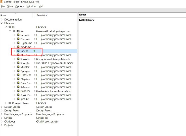186x136 pixels.
Task: Select the User Language Programs item
Action: (18, 114)
